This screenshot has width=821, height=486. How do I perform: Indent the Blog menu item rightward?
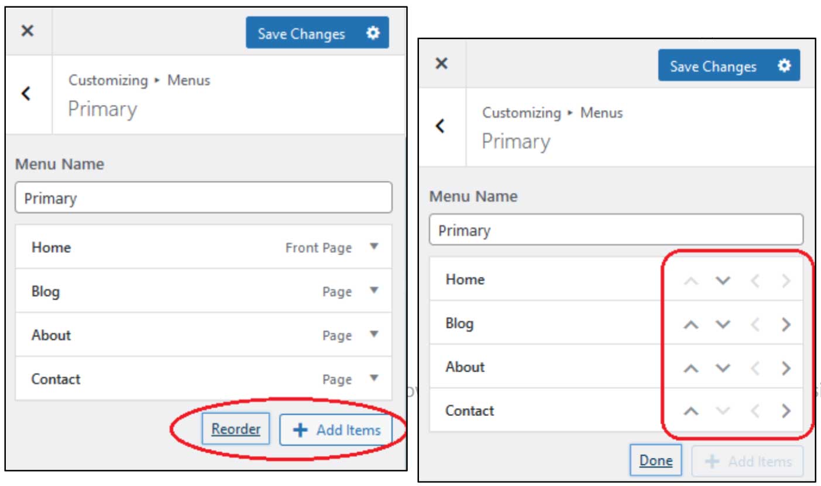787,323
